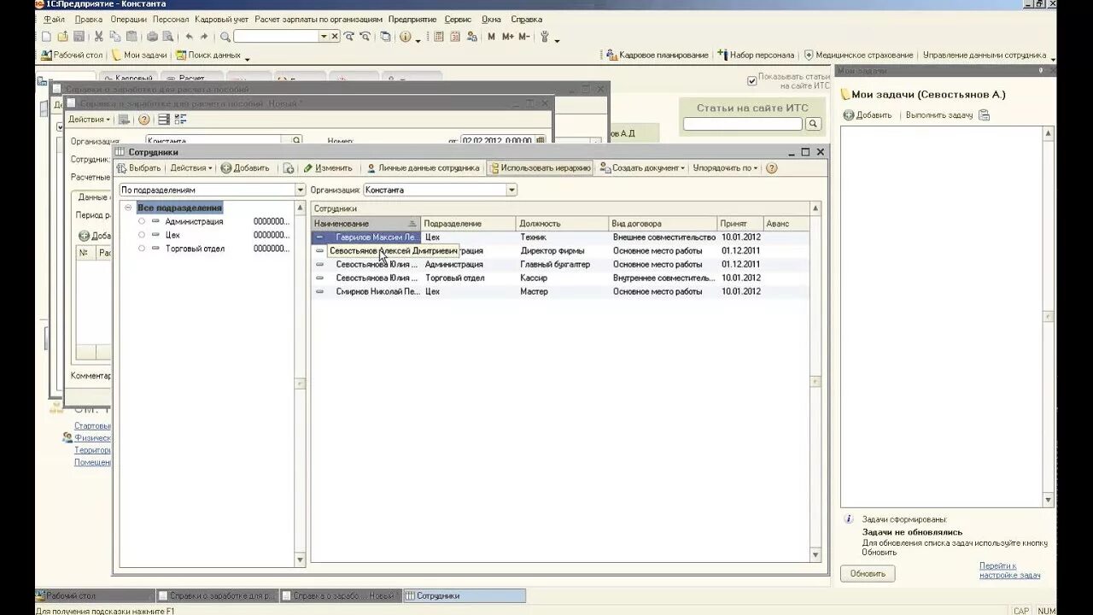Toggle Использовать иерархию button
Viewport: 1093px width, 615px height.
pos(540,168)
